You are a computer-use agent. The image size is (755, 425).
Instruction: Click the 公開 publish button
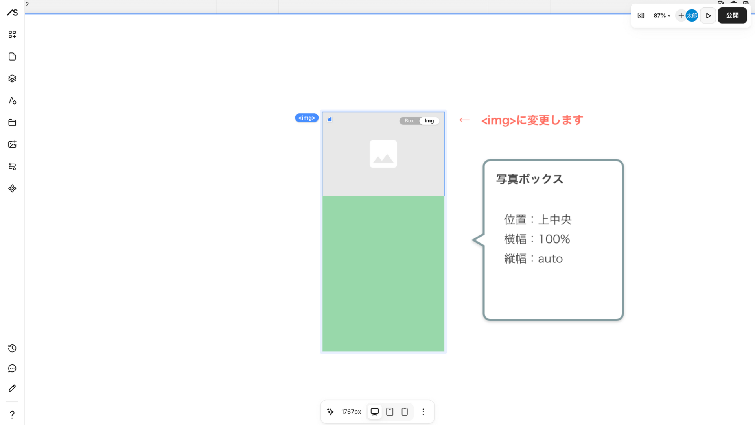coord(732,15)
